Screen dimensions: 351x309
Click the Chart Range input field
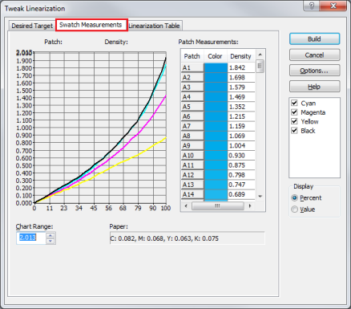[31, 238]
